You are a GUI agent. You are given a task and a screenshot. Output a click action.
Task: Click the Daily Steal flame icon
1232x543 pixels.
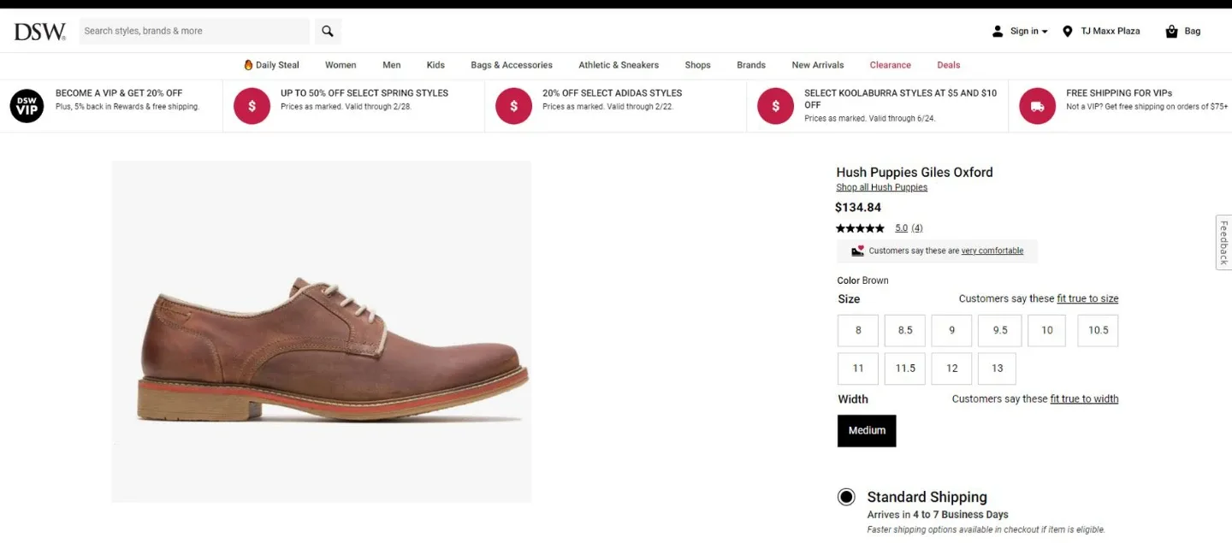248,65
